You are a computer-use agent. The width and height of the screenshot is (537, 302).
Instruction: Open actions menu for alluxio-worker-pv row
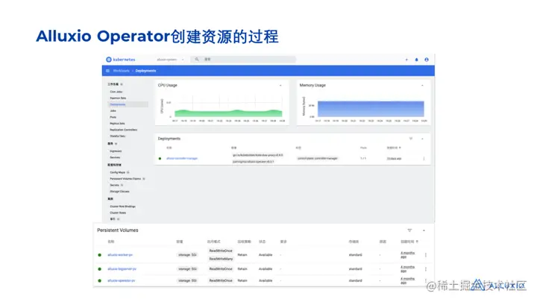click(426, 255)
